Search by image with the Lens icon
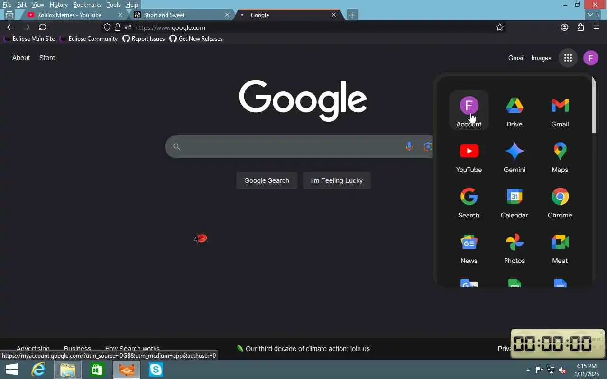Viewport: 607px width, 379px height. point(428,146)
